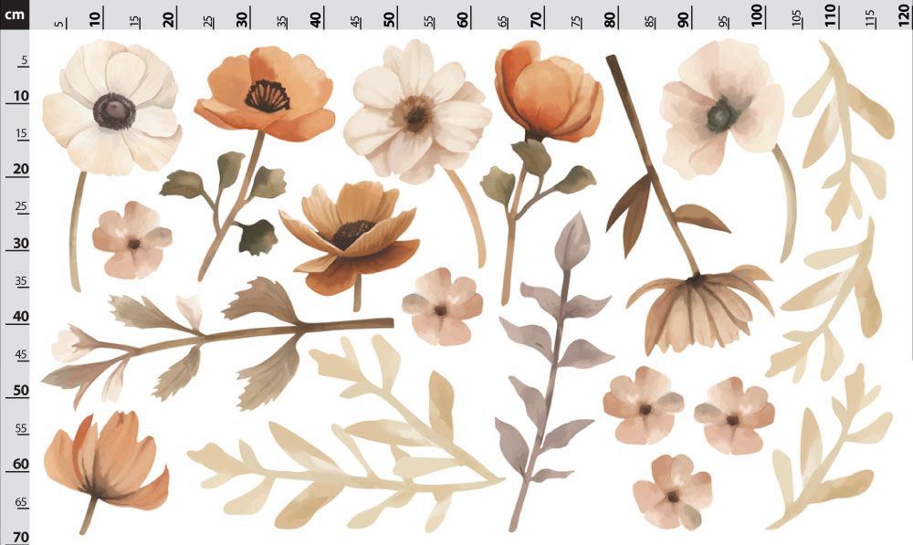
Task: Select the grey-purple leafy branch
Action: pos(553,372)
